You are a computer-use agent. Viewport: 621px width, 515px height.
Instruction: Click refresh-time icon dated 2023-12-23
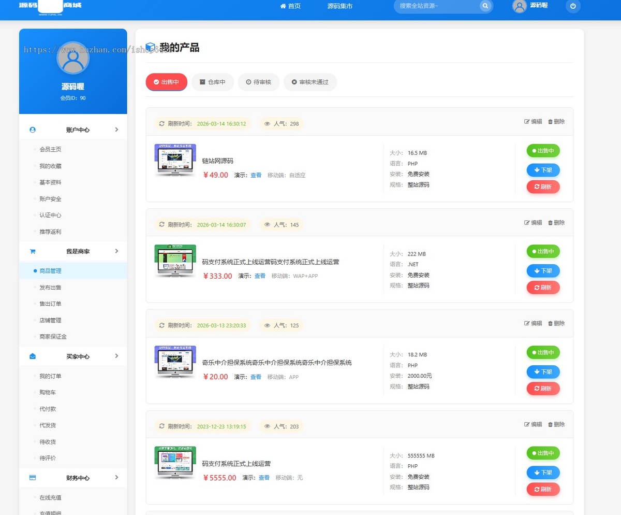(x=162, y=427)
